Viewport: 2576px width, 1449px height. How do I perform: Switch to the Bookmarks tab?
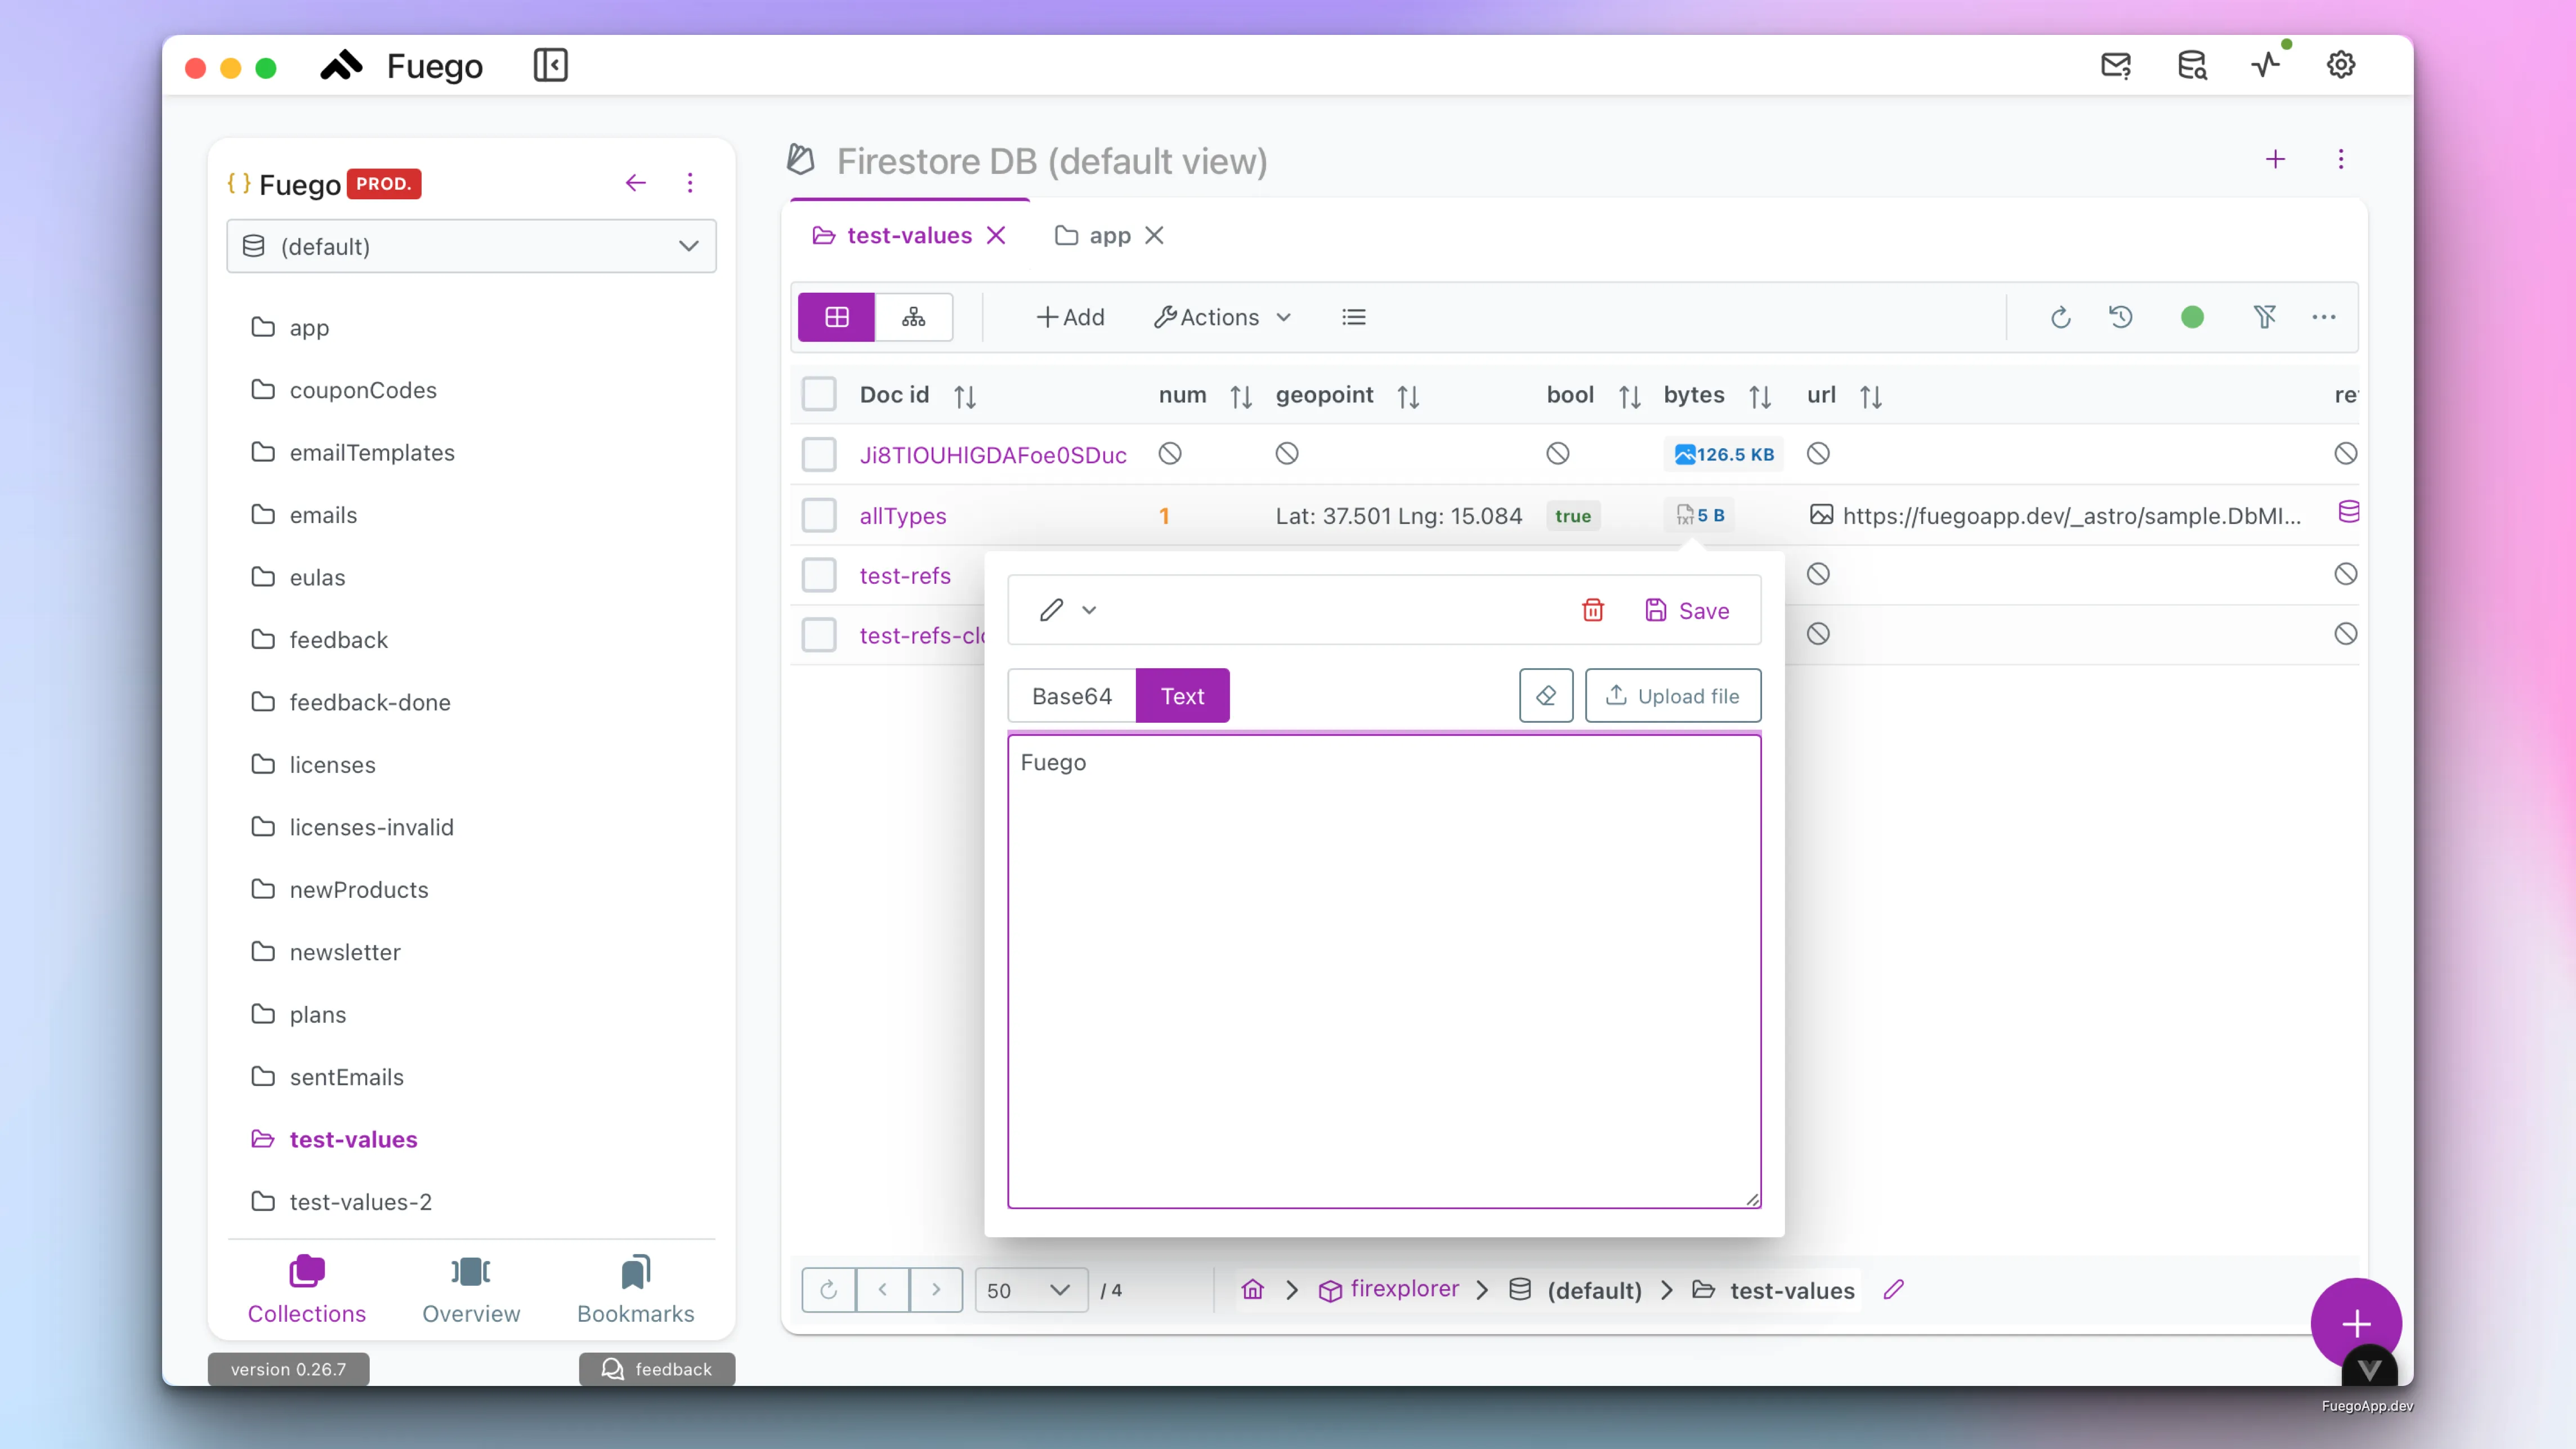pyautogui.click(x=635, y=1289)
